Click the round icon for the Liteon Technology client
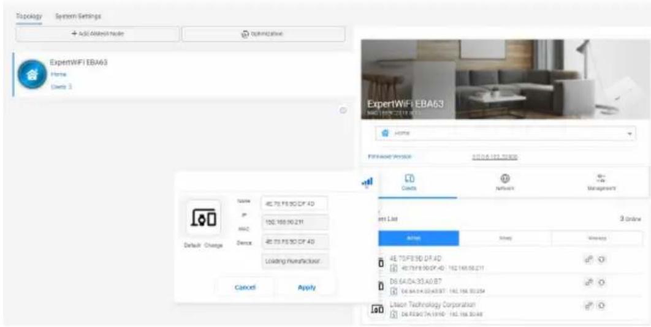Screen dimensions: 651x327 point(602,306)
